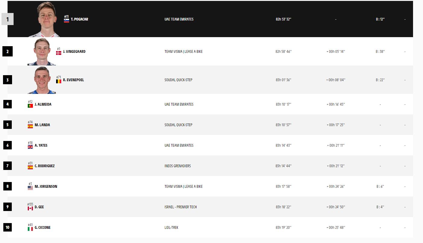Click the rank 1 position badge
The width and height of the screenshot is (423, 243).
tap(8, 19)
